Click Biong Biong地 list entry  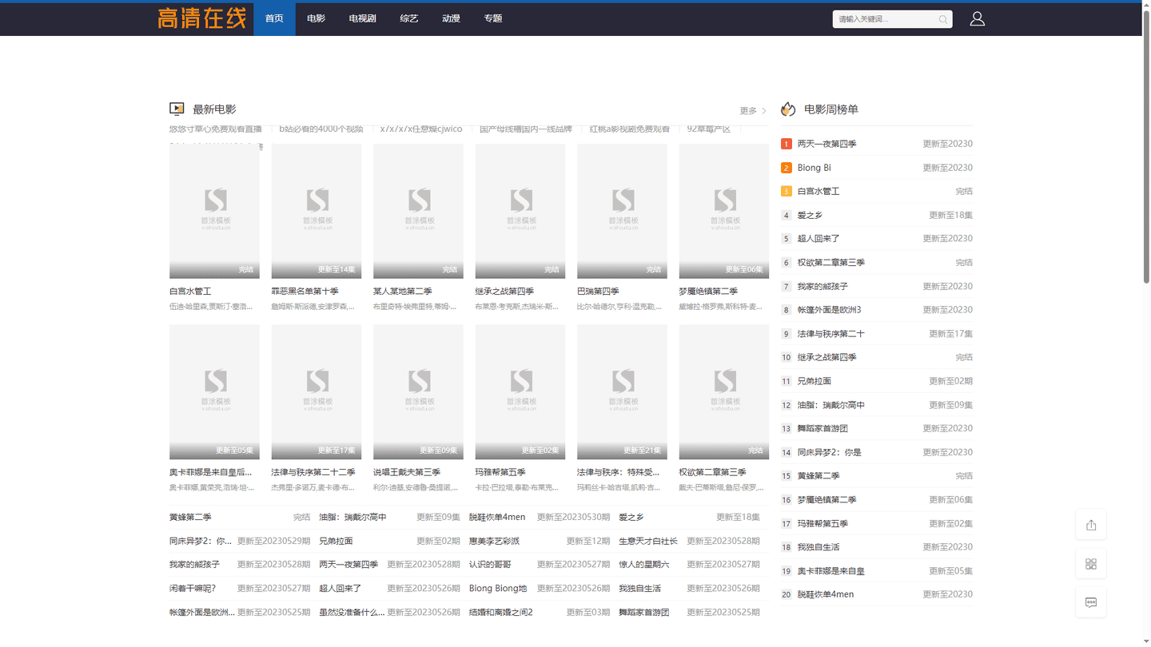(x=498, y=589)
